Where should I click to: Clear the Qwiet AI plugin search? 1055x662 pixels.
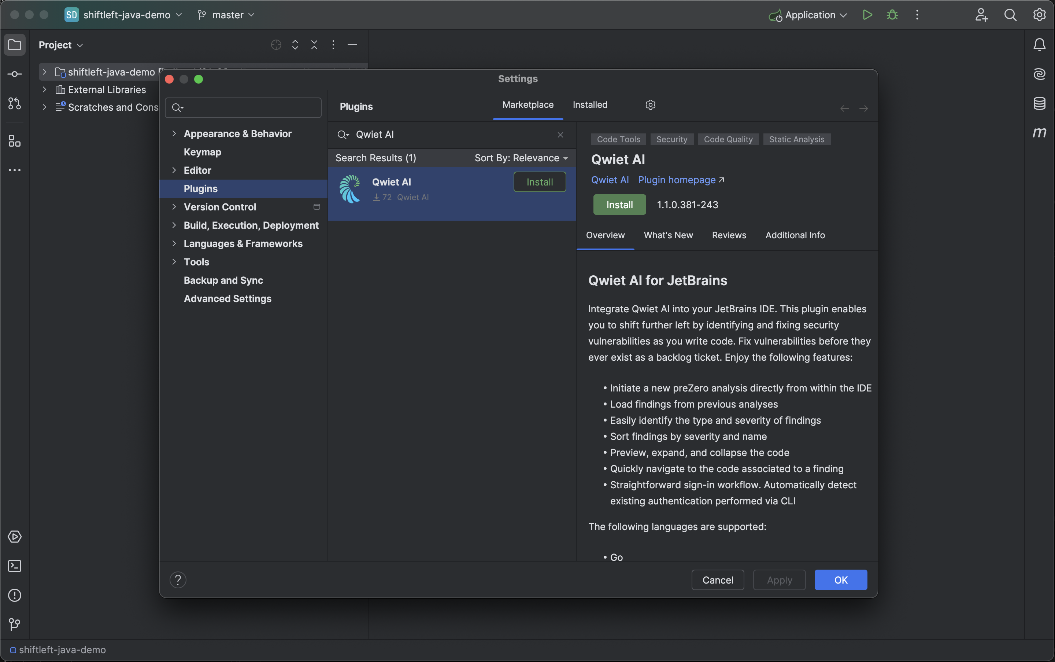click(560, 135)
